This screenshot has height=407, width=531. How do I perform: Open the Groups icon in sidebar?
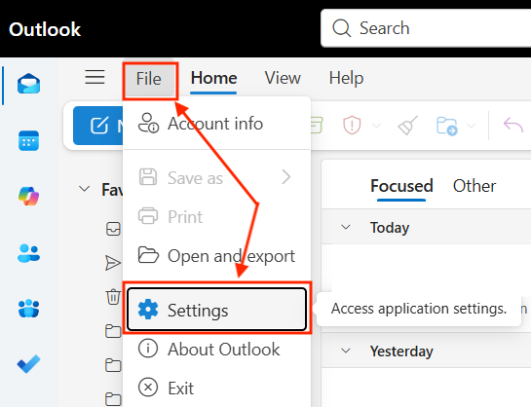click(29, 309)
